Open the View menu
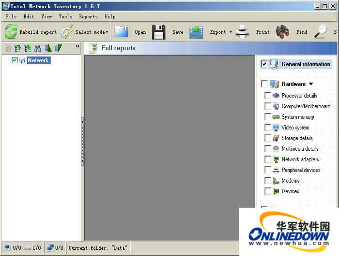This screenshot has height=256, width=339. [x=46, y=16]
